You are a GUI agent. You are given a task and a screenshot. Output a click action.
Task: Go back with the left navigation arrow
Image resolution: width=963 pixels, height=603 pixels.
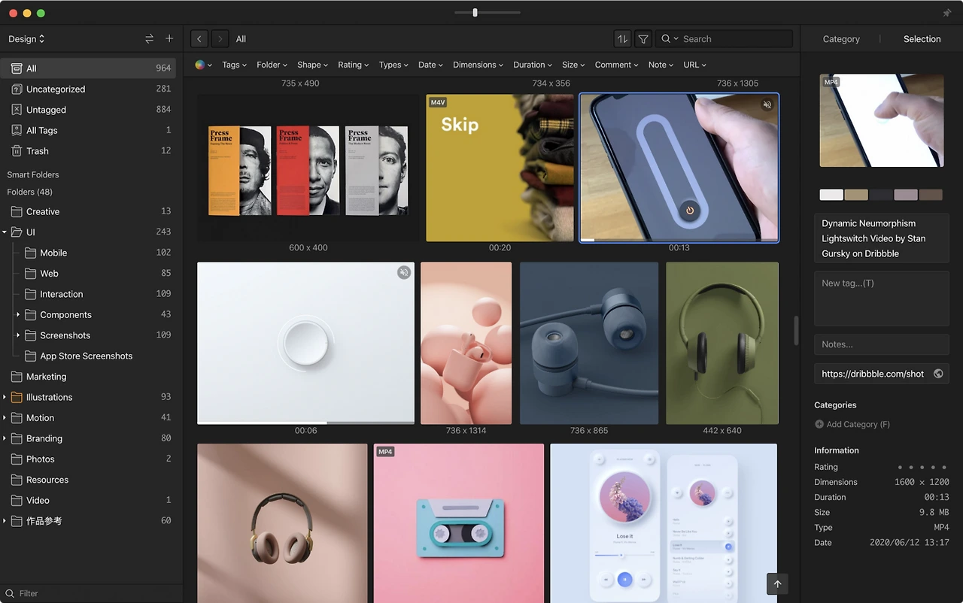[x=199, y=39]
